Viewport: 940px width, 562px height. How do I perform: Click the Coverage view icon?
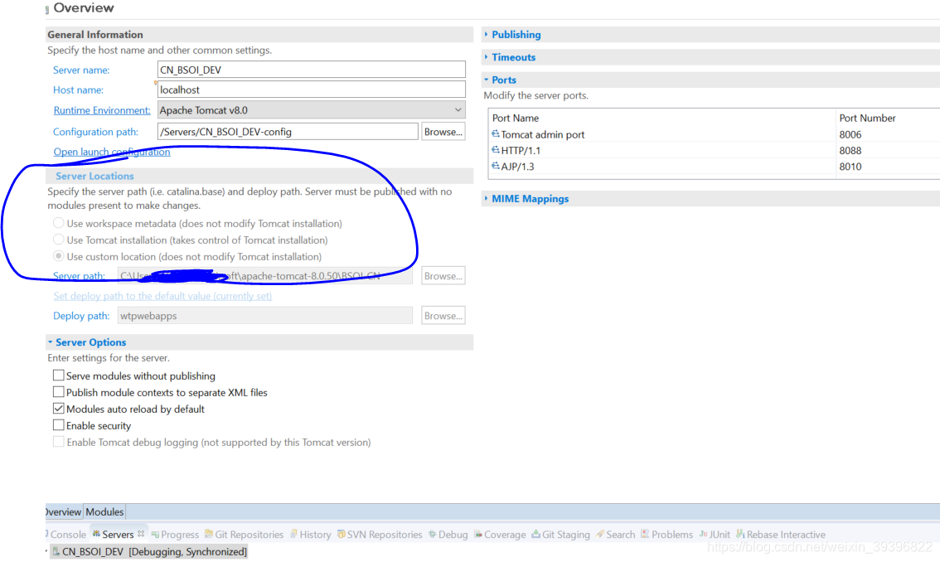[x=478, y=534]
